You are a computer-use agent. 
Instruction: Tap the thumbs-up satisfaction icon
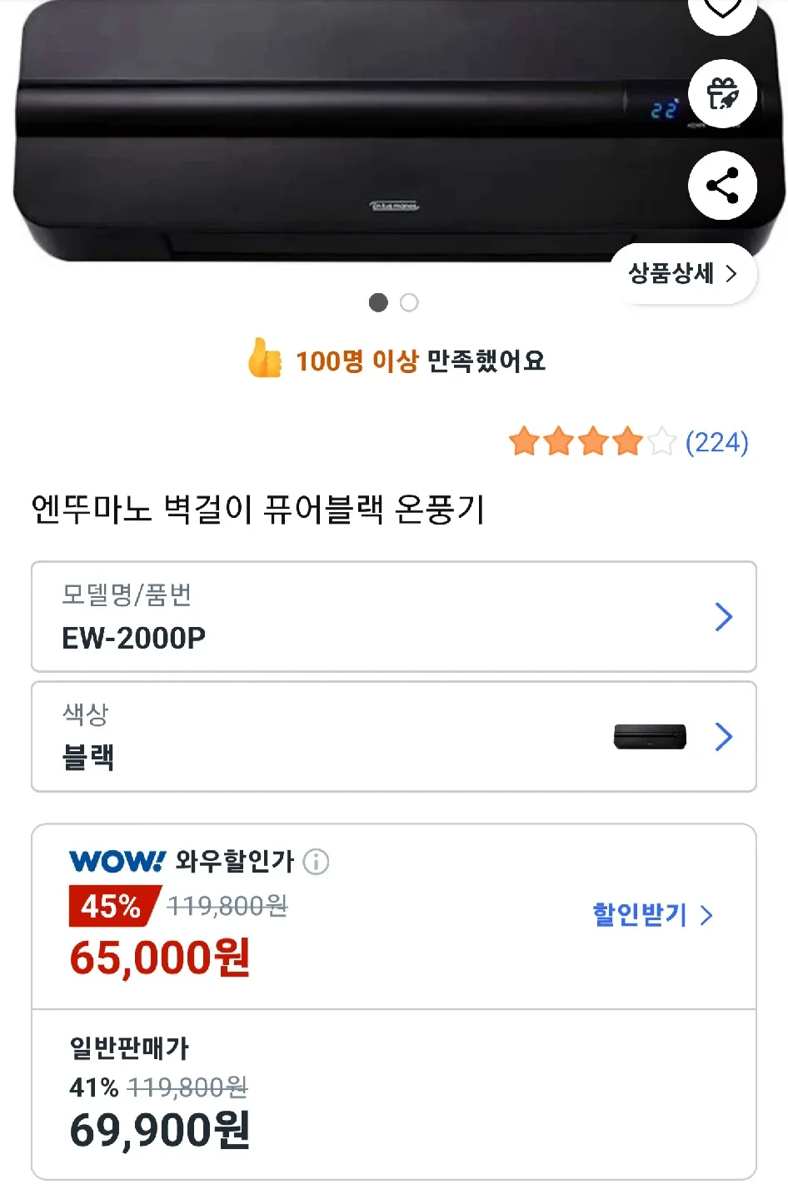[x=265, y=359]
